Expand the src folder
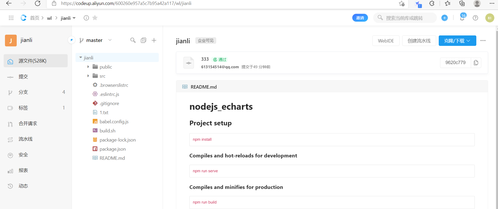The width and height of the screenshot is (498, 209). 88,76
